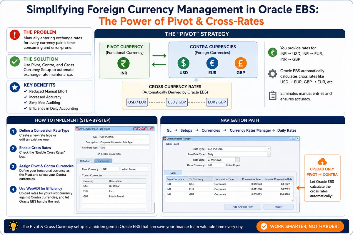Click the Define Conversion Rate Types window icon
Image resolution: width=353 pixels, height=235 pixels.
tap(77, 129)
